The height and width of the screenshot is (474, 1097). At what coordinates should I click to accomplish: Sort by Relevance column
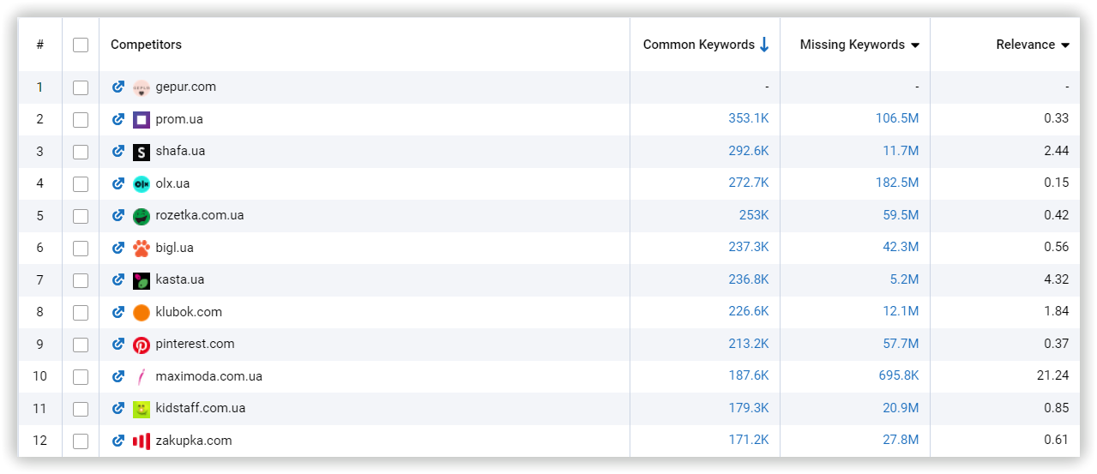coord(1033,45)
